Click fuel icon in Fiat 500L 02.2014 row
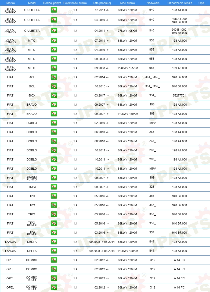Screen dimensions: 210x292 (54, 77)
